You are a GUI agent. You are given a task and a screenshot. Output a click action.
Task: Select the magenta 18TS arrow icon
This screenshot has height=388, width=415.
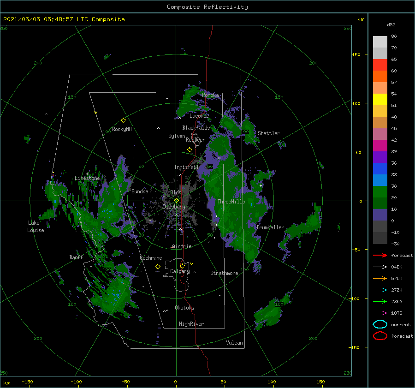tap(380, 313)
